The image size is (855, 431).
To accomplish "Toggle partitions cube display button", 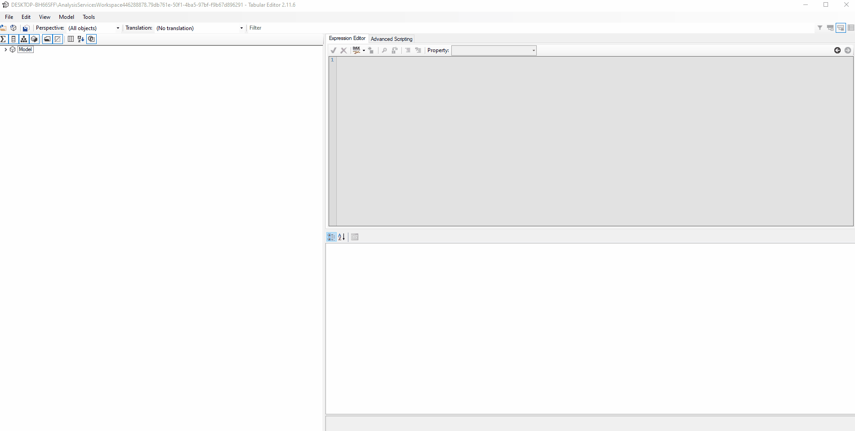I will [34, 39].
